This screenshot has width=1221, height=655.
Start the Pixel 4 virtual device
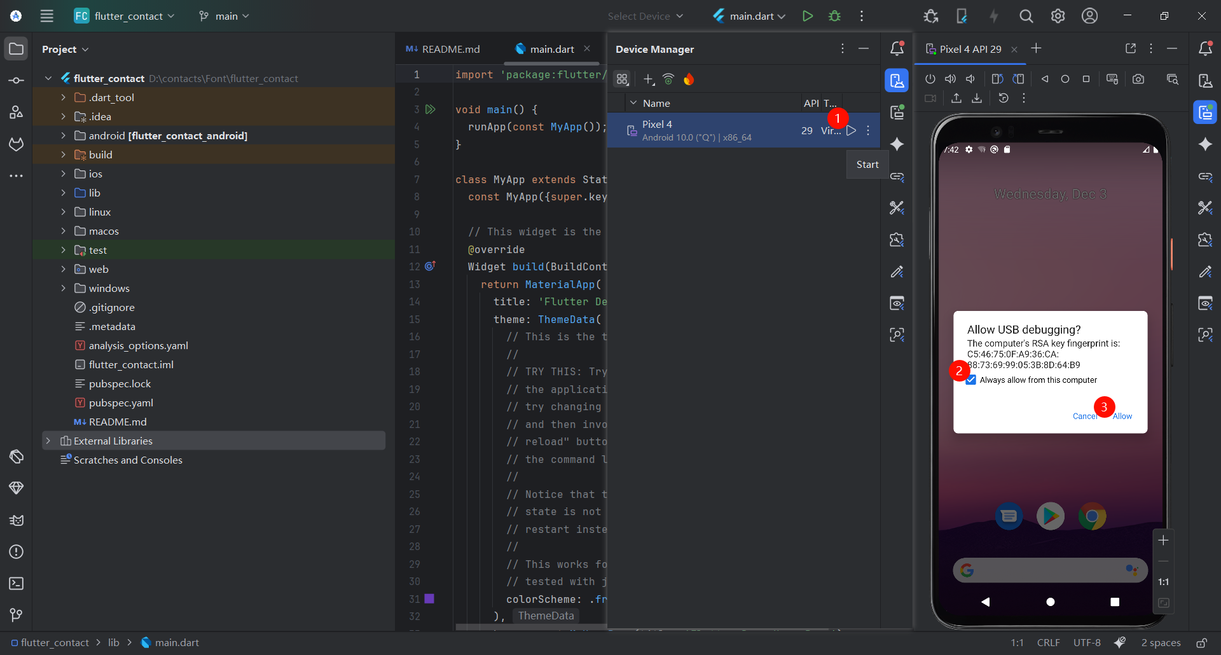coord(851,130)
